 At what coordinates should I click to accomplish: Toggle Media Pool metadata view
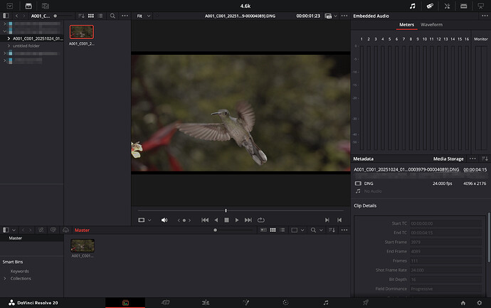(264, 230)
